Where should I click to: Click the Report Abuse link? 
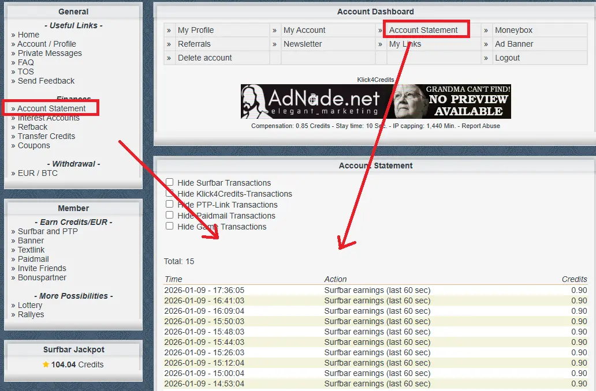480,126
